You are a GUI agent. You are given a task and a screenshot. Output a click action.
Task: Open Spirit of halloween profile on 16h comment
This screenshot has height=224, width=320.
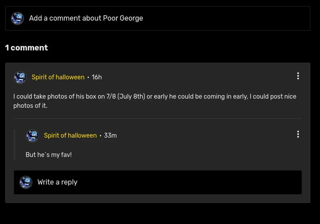point(58,77)
